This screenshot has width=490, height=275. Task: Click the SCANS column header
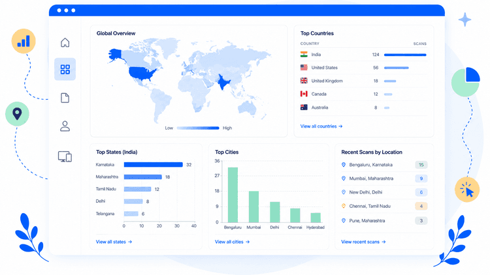click(419, 44)
